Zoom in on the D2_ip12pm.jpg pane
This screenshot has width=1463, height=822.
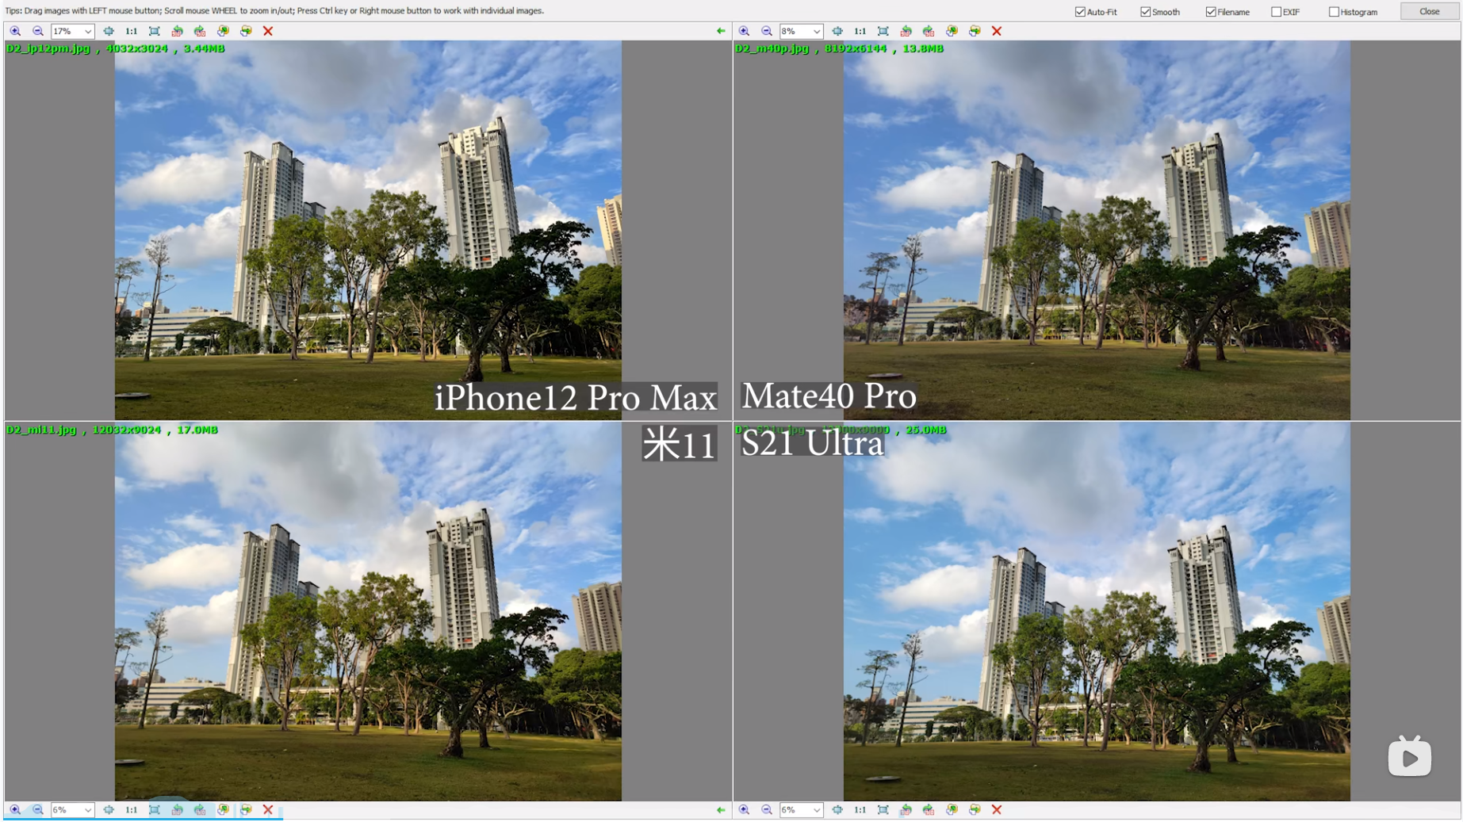[15, 31]
